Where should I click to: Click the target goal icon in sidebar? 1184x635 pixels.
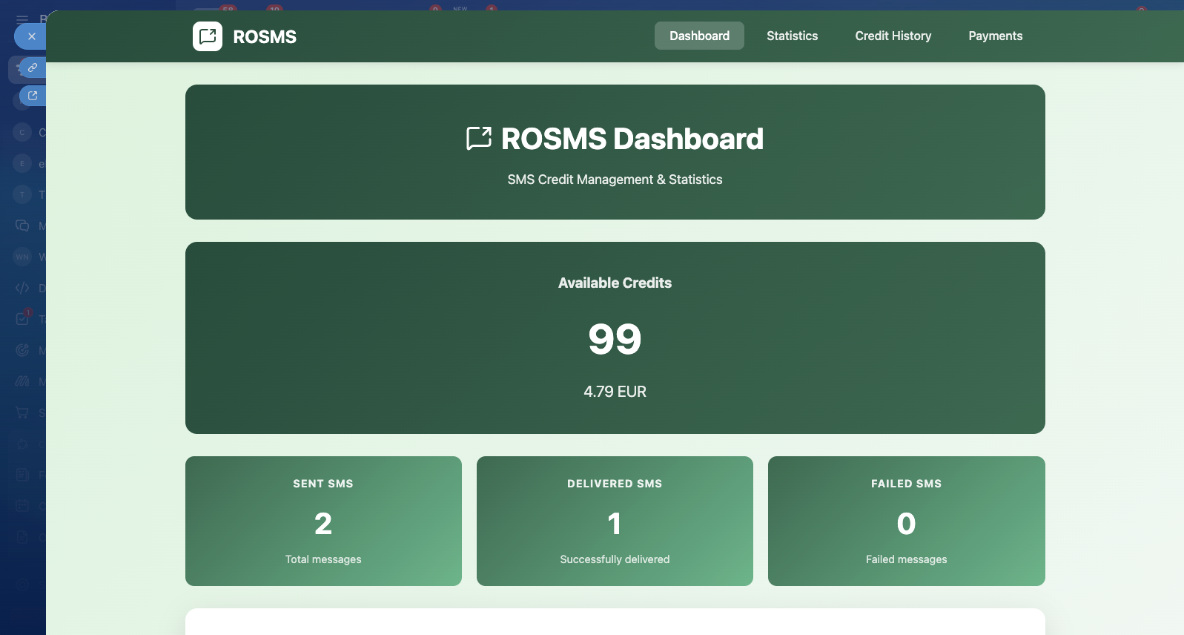click(x=22, y=350)
